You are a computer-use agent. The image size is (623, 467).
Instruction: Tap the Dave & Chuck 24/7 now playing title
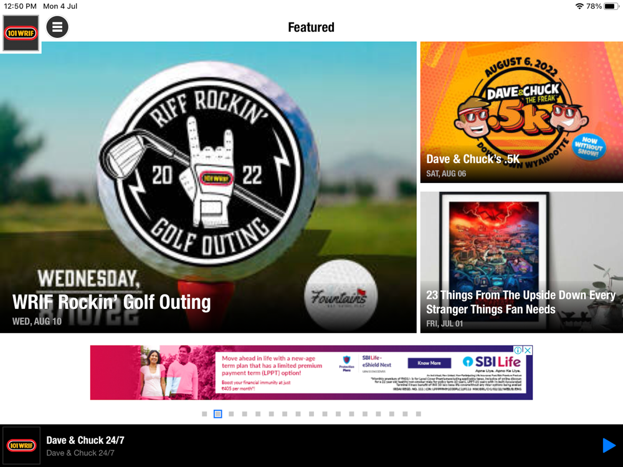[x=85, y=440]
